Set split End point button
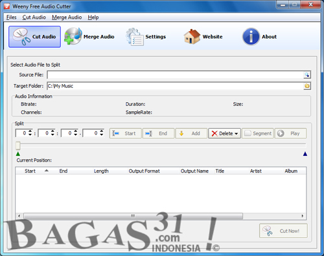 (158, 133)
